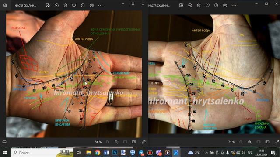This screenshot has width=280, height=157.
Task: Show hidden system tray icons
Action: [x=206, y=153]
